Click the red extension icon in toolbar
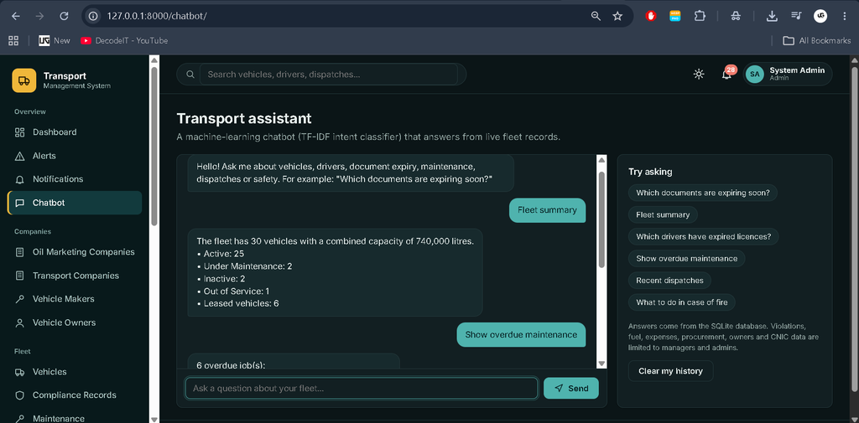The width and height of the screenshot is (859, 423). pos(651,16)
